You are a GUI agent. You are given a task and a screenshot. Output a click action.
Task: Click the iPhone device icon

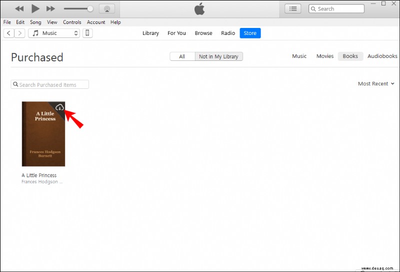87,33
